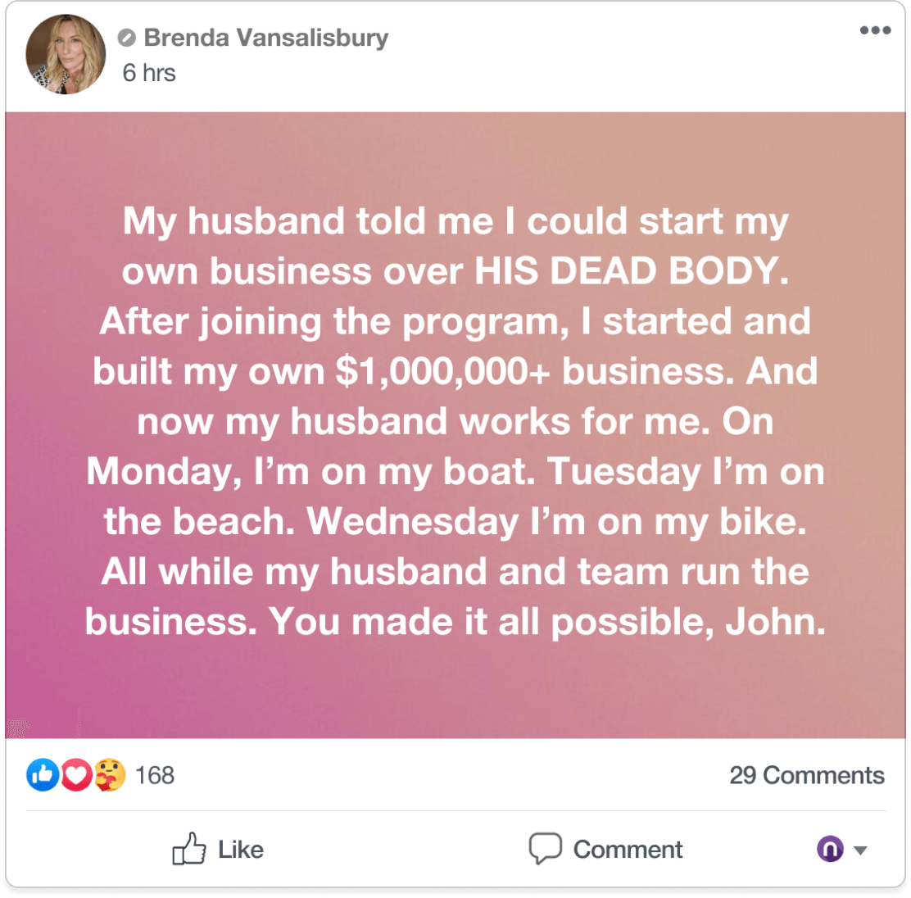Click the blue thumbs-up reaction icon
Viewport: 911px width, 898px height.
click(43, 775)
